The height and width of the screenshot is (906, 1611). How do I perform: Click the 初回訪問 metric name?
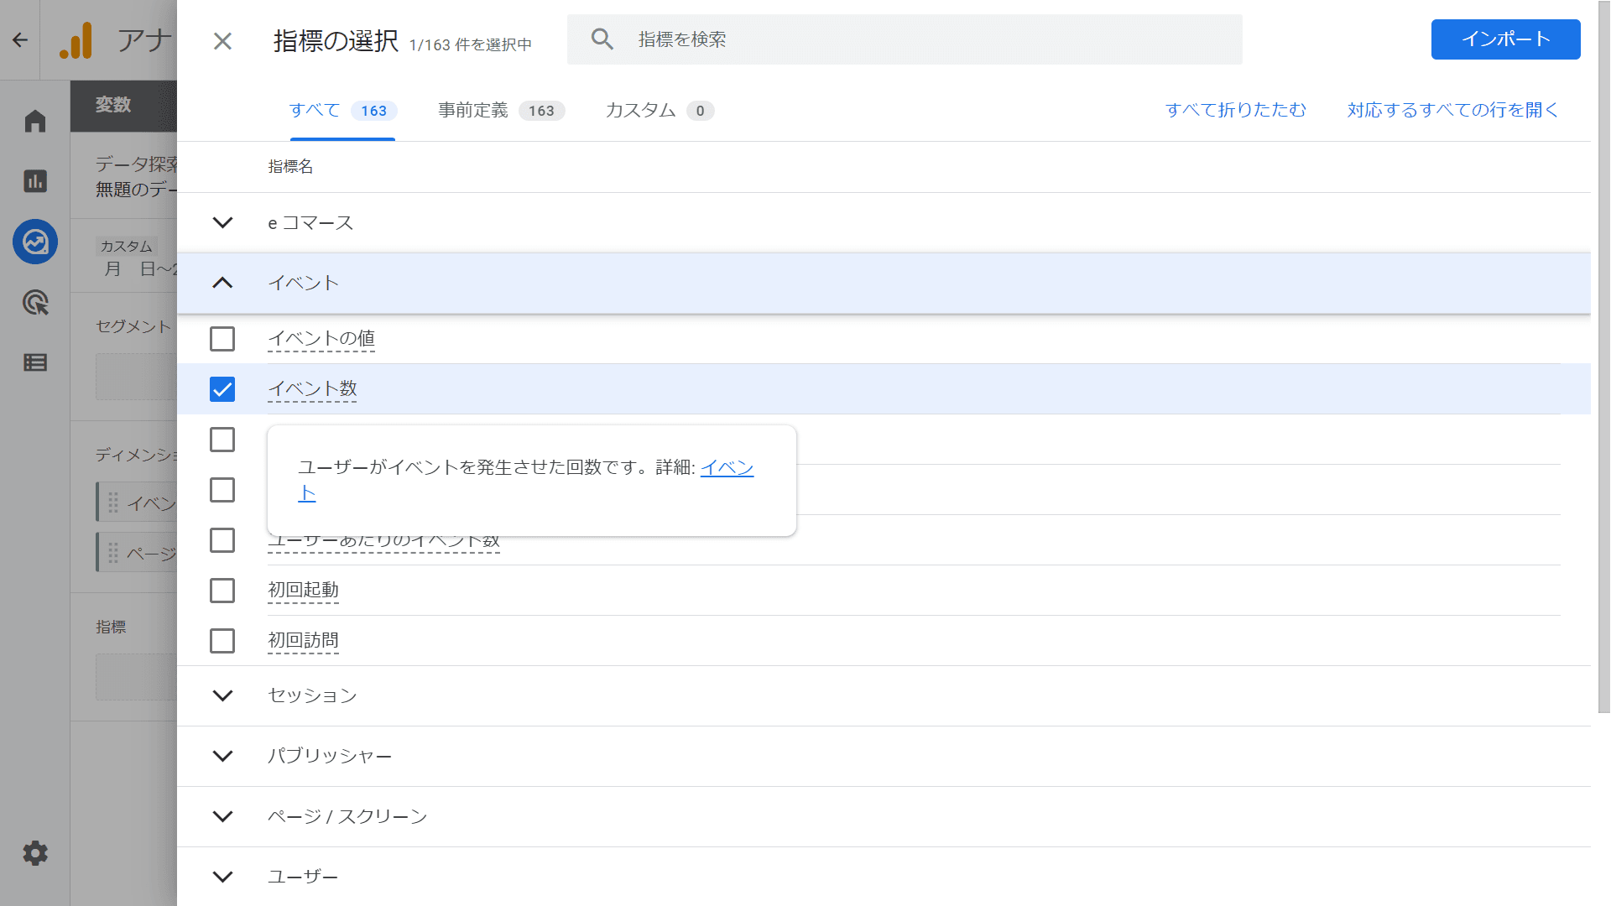click(x=303, y=641)
